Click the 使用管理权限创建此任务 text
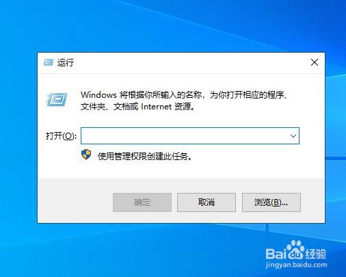 pos(145,157)
